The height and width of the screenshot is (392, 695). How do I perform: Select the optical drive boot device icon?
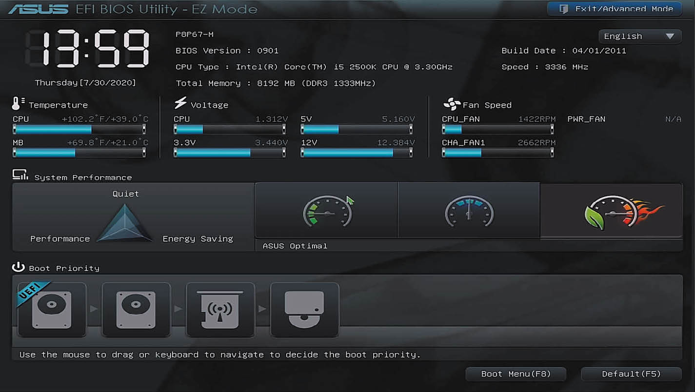pos(304,309)
